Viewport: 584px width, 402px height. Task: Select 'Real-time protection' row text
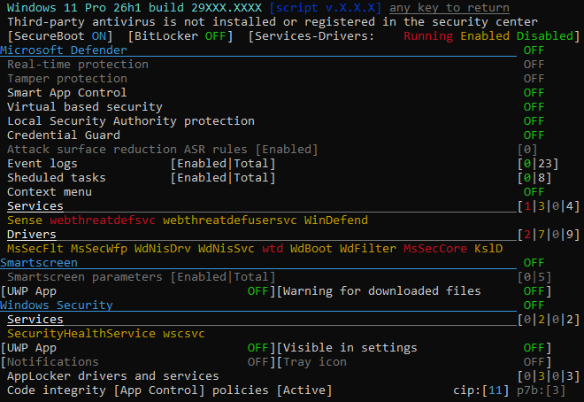pos(78,64)
